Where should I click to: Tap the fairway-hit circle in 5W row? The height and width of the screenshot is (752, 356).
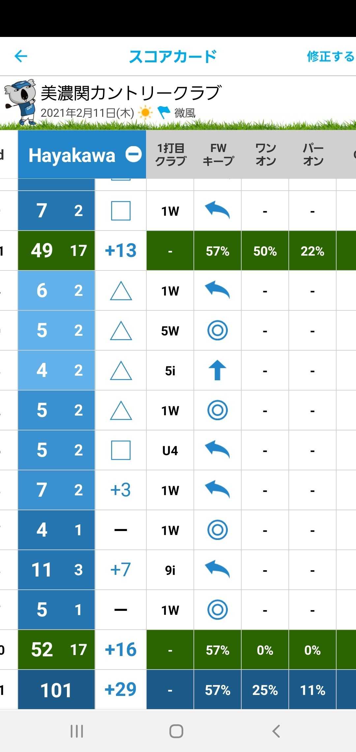[218, 330]
